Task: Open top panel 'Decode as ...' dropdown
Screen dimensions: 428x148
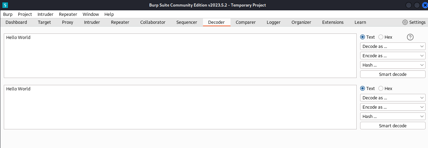Action: [393, 46]
